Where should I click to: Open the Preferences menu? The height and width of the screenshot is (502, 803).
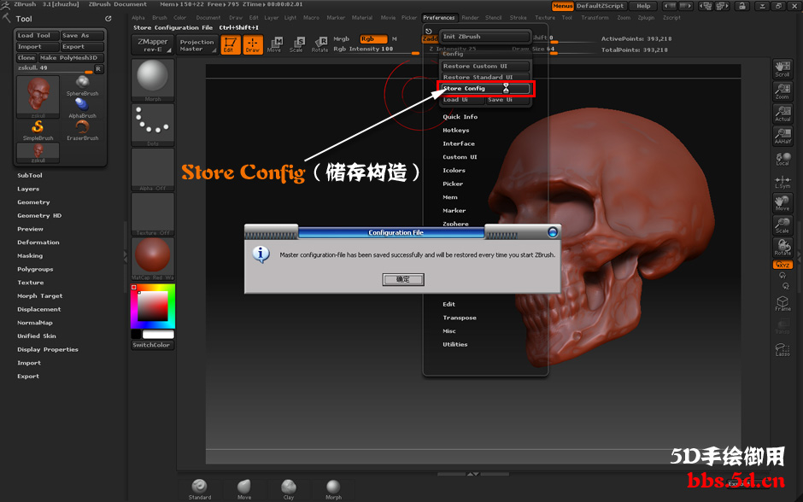[x=439, y=18]
